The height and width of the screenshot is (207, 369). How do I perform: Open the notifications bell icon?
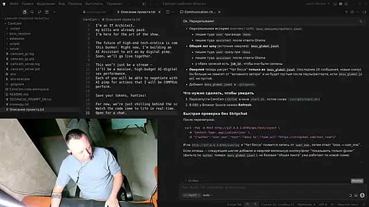tap(364, 205)
